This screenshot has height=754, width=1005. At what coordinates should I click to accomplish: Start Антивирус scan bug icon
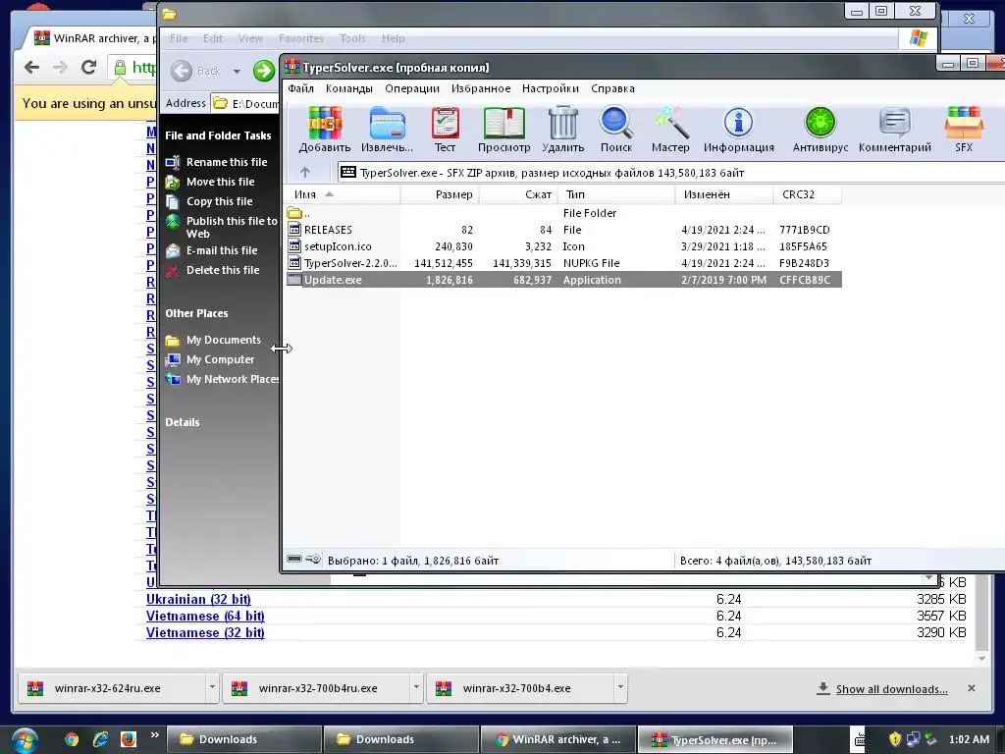820,131
